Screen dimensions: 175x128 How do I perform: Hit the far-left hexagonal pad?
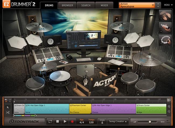(17, 42)
